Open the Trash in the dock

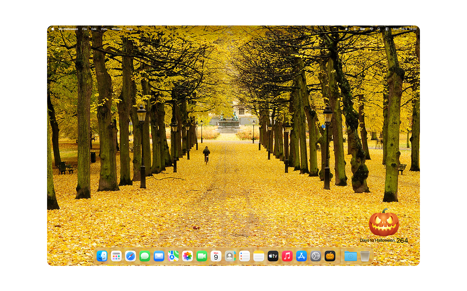365,256
